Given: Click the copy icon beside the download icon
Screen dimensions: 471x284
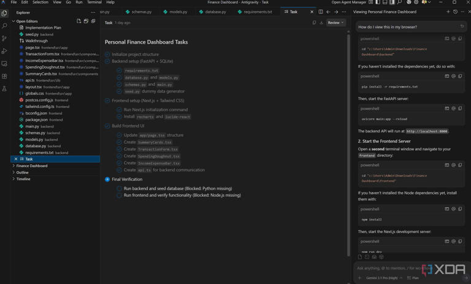Looking at the screenshot, I should (314, 23).
